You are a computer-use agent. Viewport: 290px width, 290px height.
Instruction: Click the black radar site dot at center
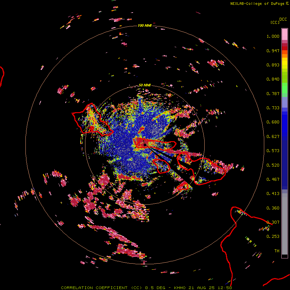tap(145, 145)
